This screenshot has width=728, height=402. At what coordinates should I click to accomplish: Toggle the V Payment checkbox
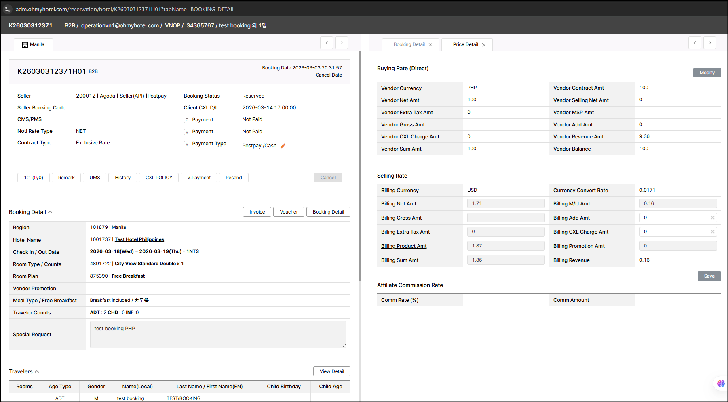[x=187, y=132]
